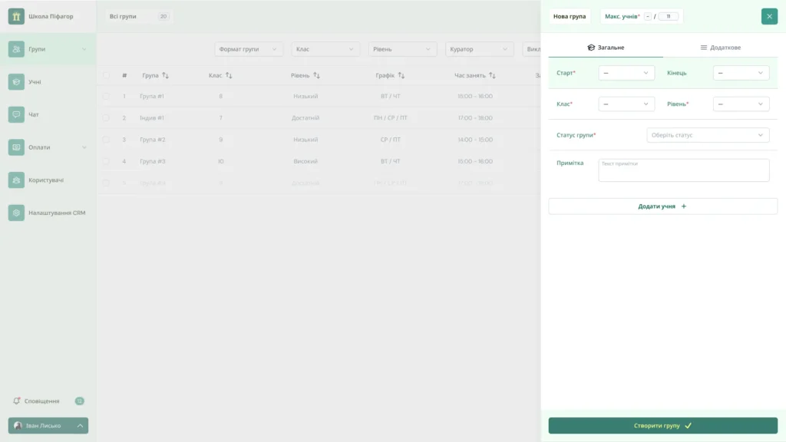786x442 pixels.
Task: Click the Сповіщення bell icon
Action: 17,401
